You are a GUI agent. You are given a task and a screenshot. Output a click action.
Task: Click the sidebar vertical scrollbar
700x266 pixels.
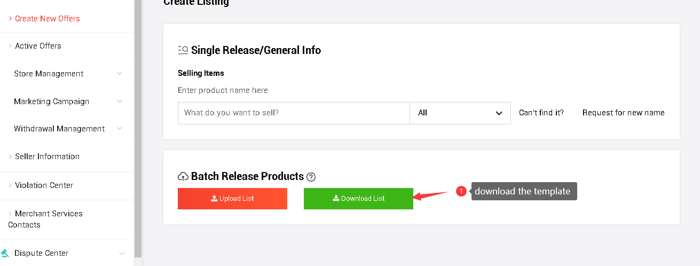coord(138,128)
